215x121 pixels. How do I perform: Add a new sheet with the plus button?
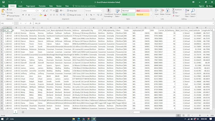pyautogui.click(x=23, y=112)
